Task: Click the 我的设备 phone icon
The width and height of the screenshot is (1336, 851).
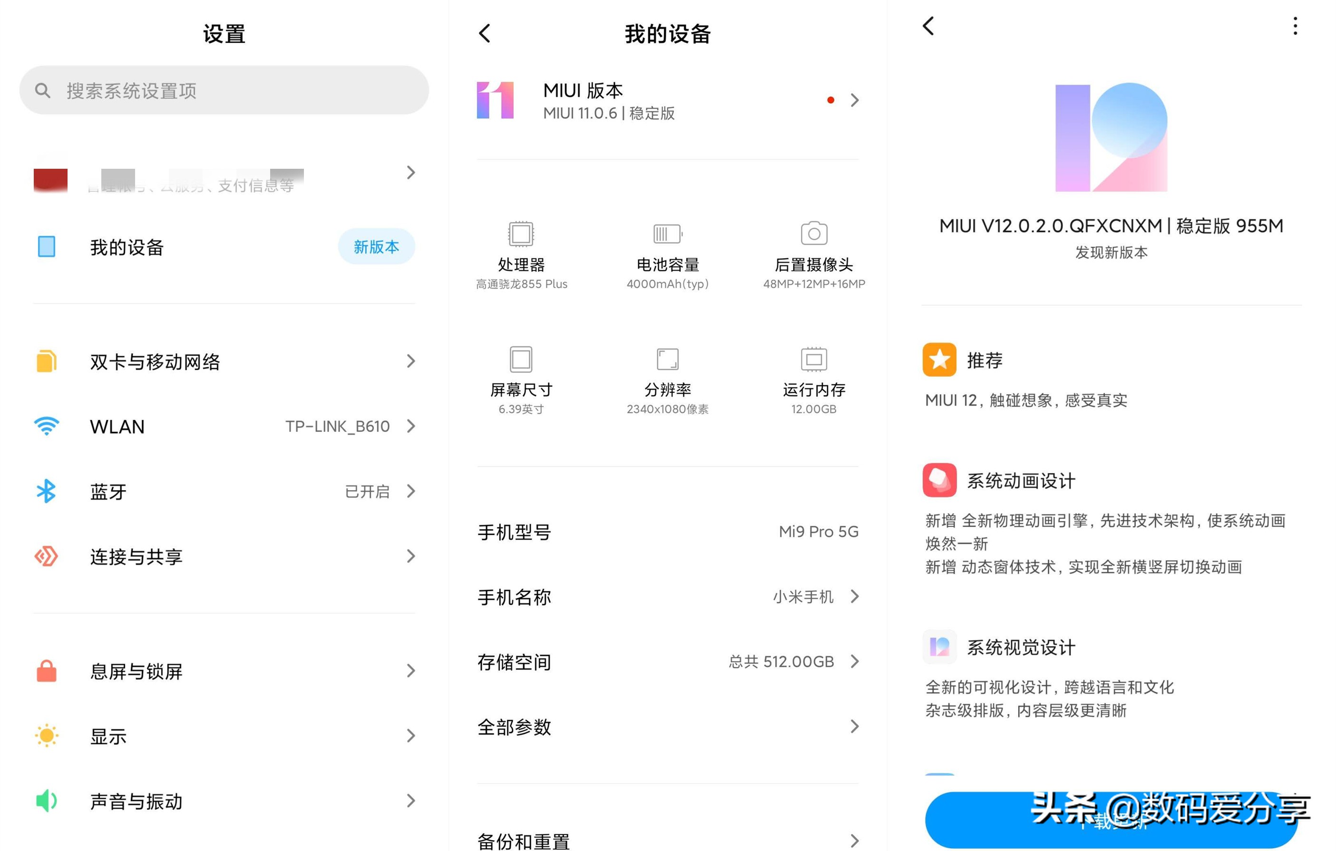Action: [x=47, y=247]
